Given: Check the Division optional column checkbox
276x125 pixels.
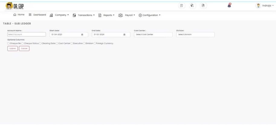Looking at the screenshot, I should click(x=84, y=43).
